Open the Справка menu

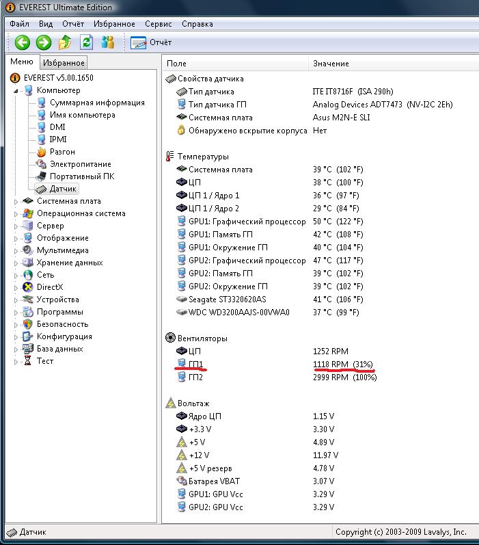[x=197, y=24]
